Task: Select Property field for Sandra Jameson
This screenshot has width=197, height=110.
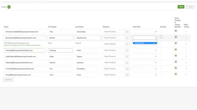Action: click(x=114, y=62)
